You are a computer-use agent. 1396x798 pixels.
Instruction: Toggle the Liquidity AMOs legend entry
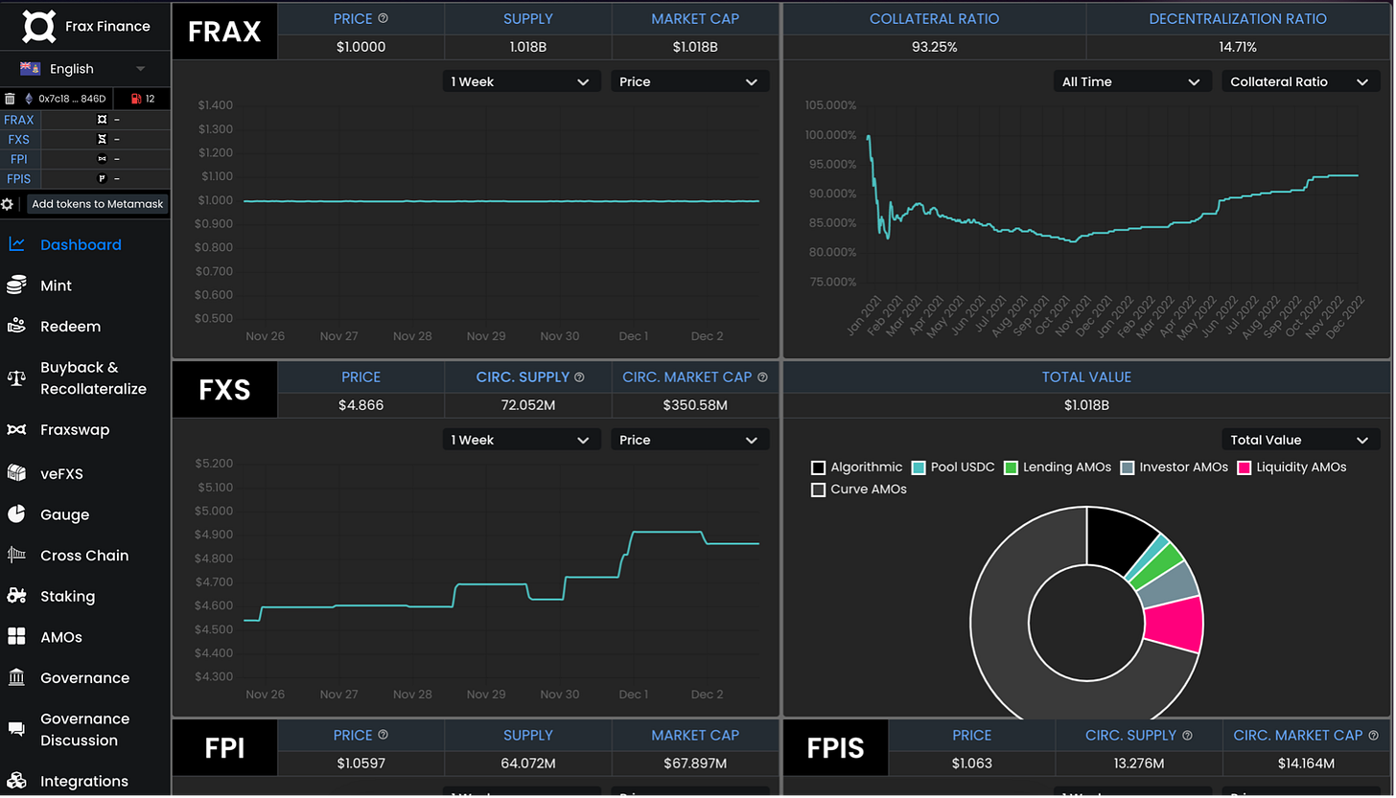(1291, 467)
